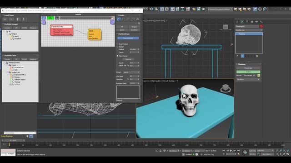Screen dimensions: 291x163
Task: Select the ParticleDraw node
Action: click(62, 30)
